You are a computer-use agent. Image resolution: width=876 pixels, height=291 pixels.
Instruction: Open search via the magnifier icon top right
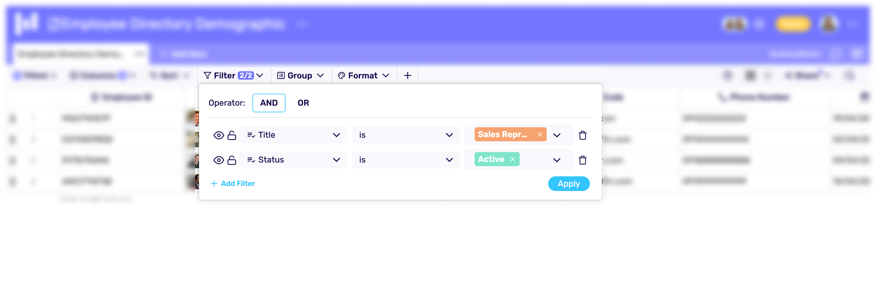click(x=850, y=75)
